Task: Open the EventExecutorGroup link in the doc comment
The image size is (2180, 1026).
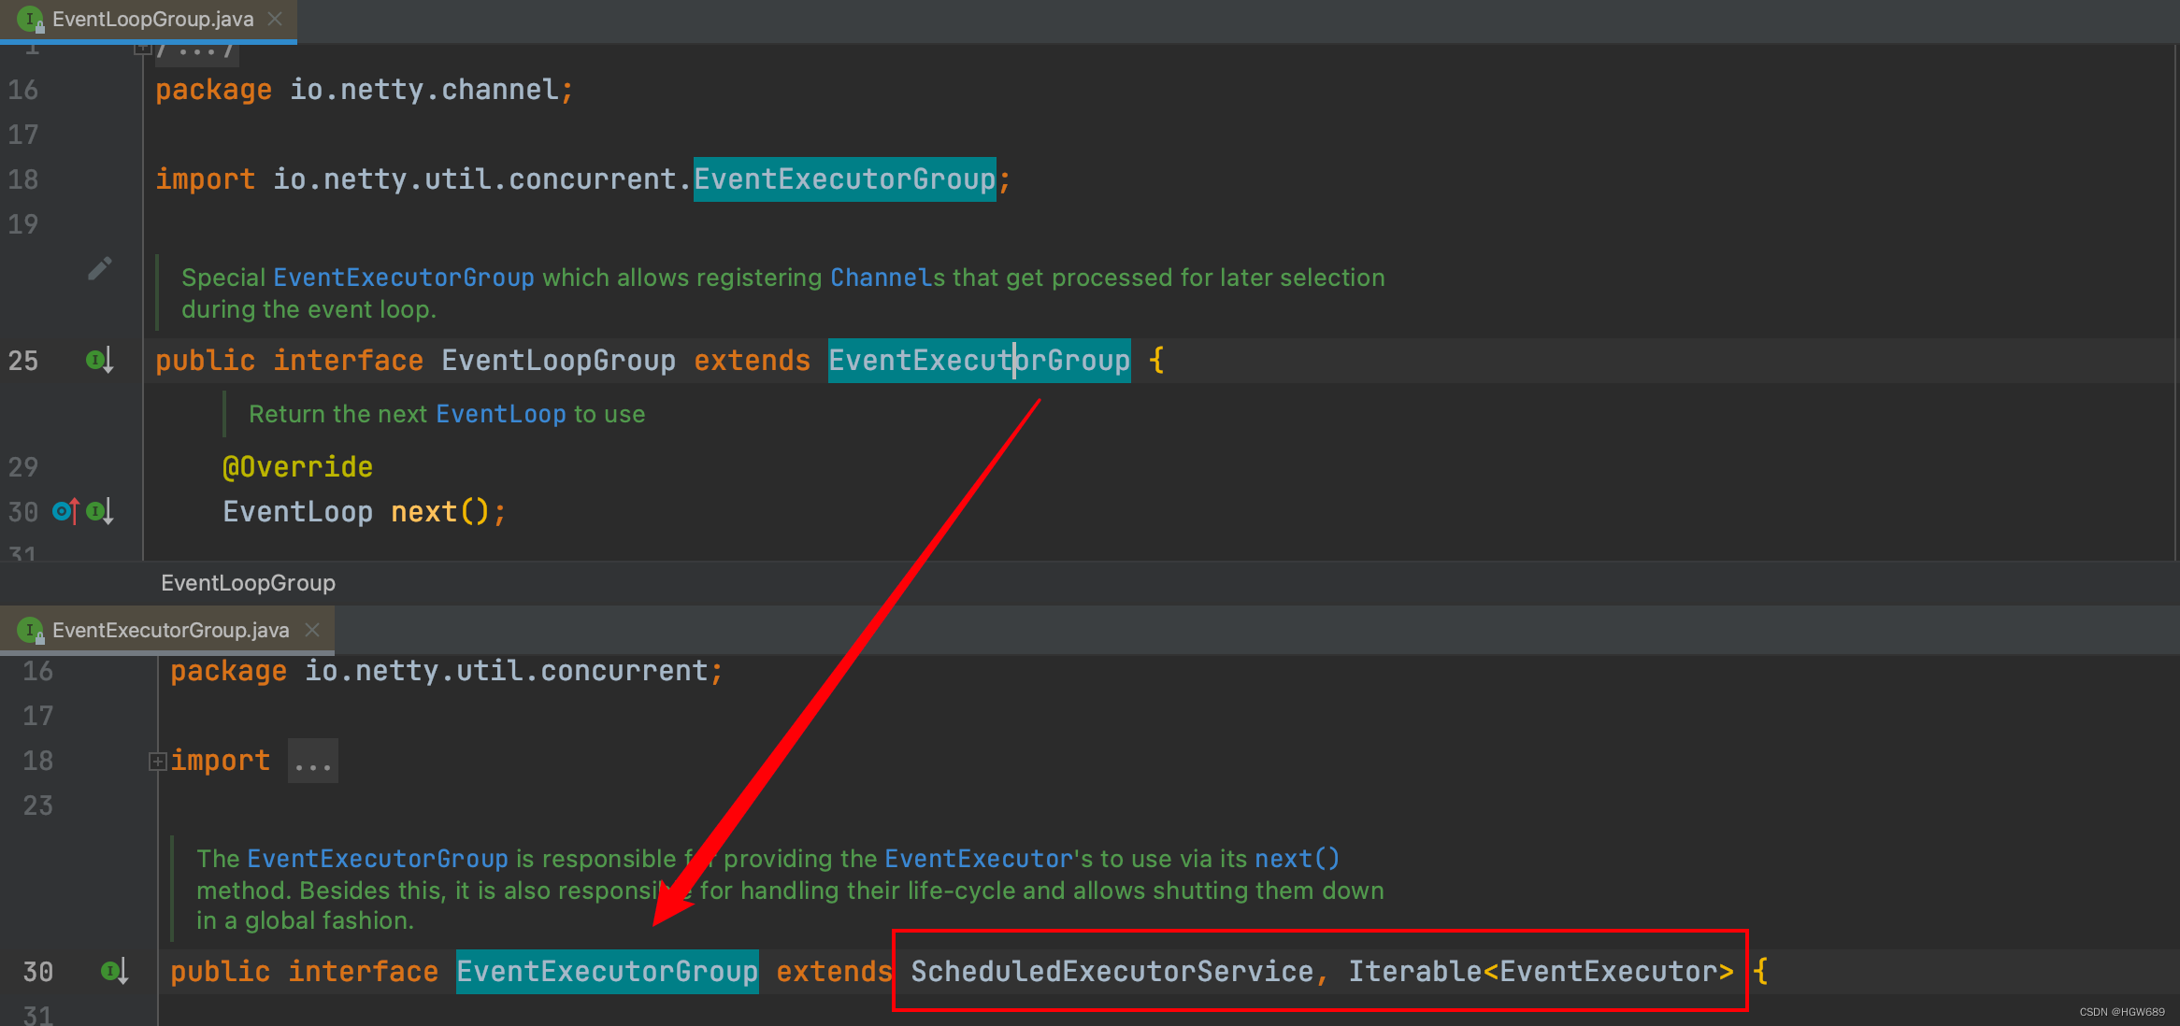Action: (404, 278)
